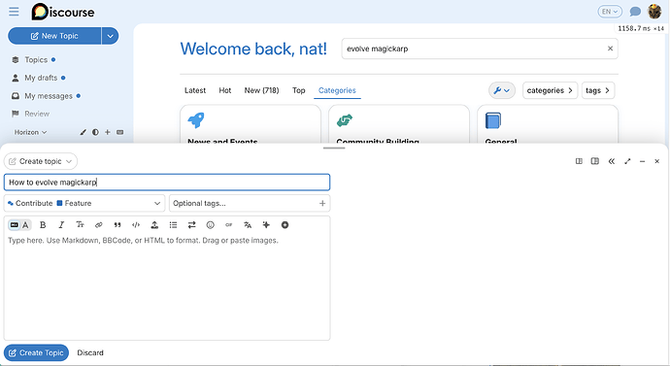Expand the composer to fullscreen
Viewport: 670px width, 366px height.
627,161
